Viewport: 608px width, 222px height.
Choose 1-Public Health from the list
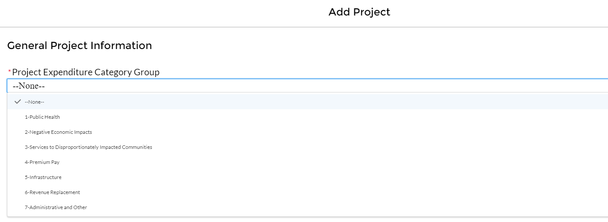tap(42, 117)
